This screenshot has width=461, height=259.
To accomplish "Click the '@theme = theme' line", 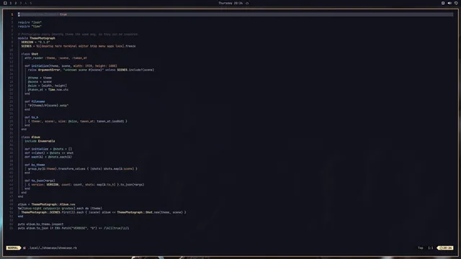I will 40,78.
